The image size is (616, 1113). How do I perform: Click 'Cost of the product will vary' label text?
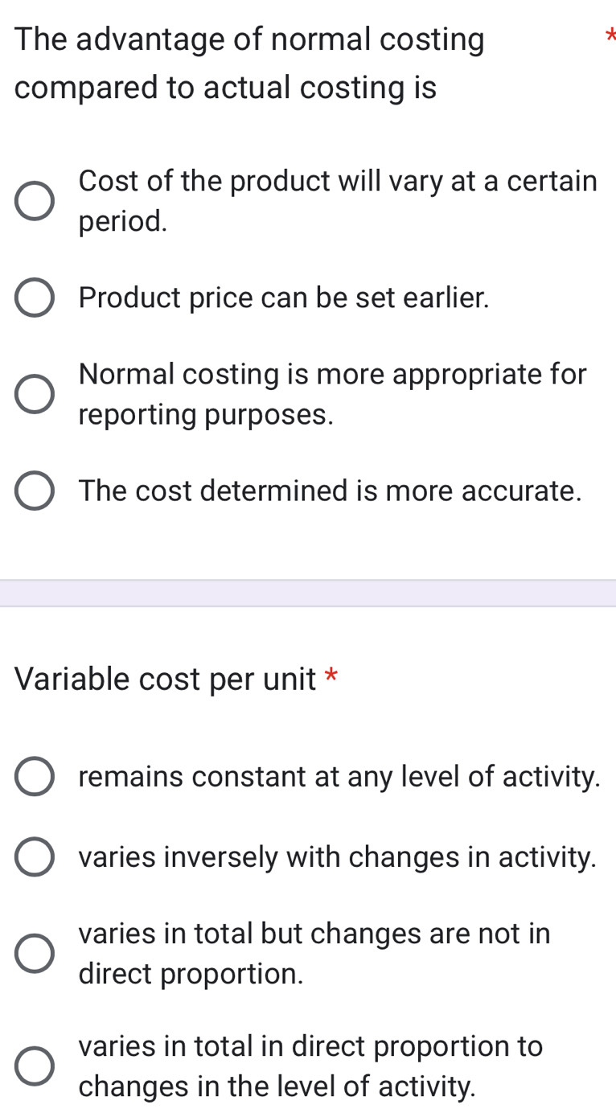tap(338, 182)
